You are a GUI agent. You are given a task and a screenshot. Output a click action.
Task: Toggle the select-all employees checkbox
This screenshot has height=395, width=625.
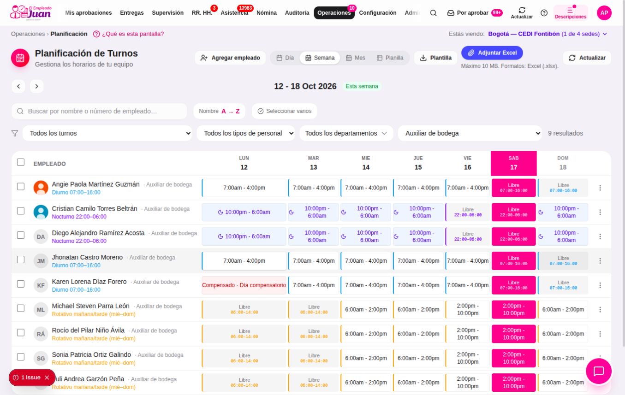coord(21,162)
